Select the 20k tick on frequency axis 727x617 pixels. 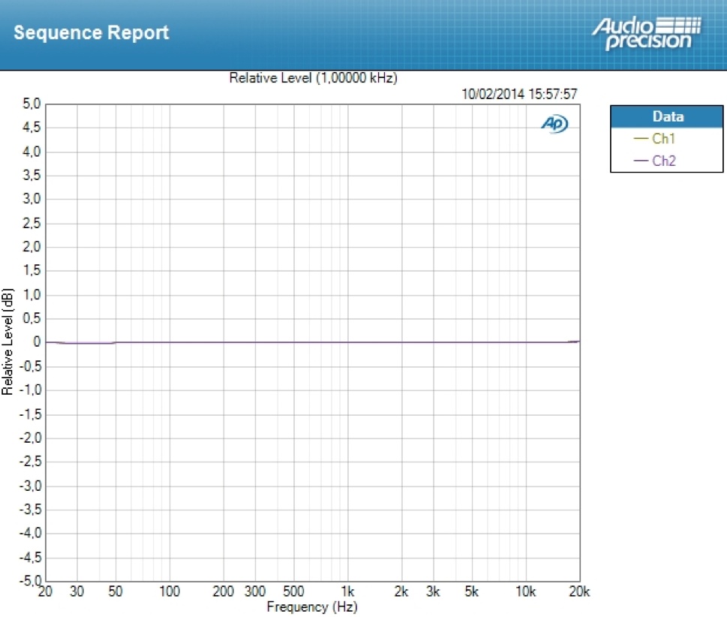click(578, 592)
